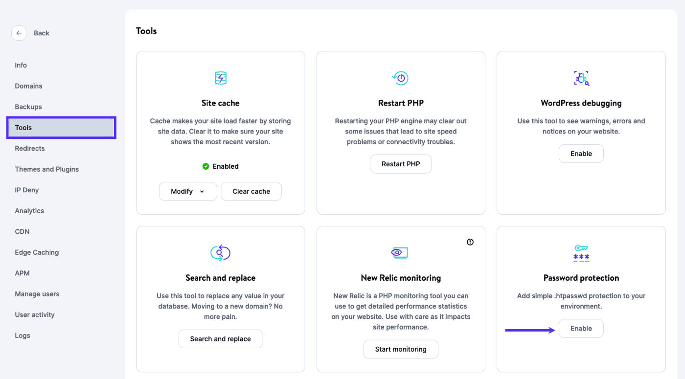The width and height of the screenshot is (685, 379).
Task: Enable Password protection
Action: point(581,329)
